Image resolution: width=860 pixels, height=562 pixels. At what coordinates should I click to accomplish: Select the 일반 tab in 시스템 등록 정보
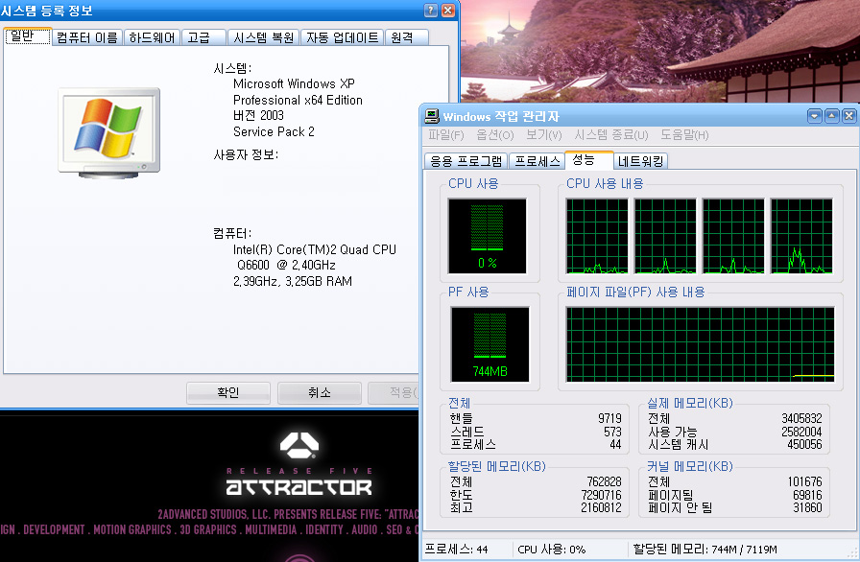[x=28, y=36]
